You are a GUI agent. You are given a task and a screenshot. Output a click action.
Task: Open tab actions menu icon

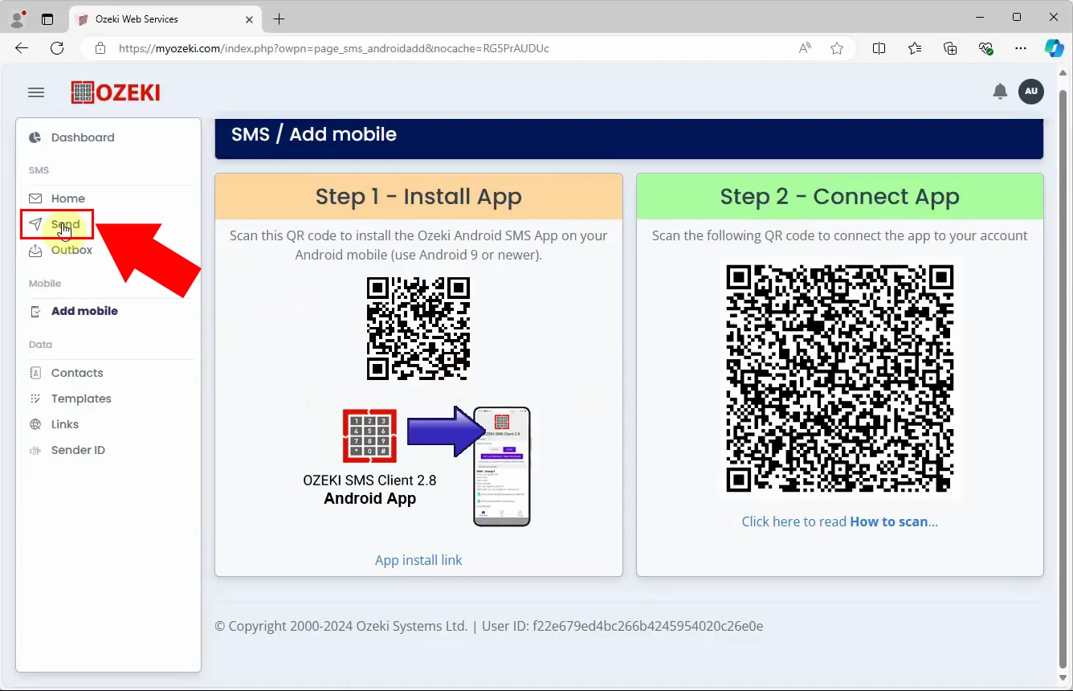tap(47, 18)
